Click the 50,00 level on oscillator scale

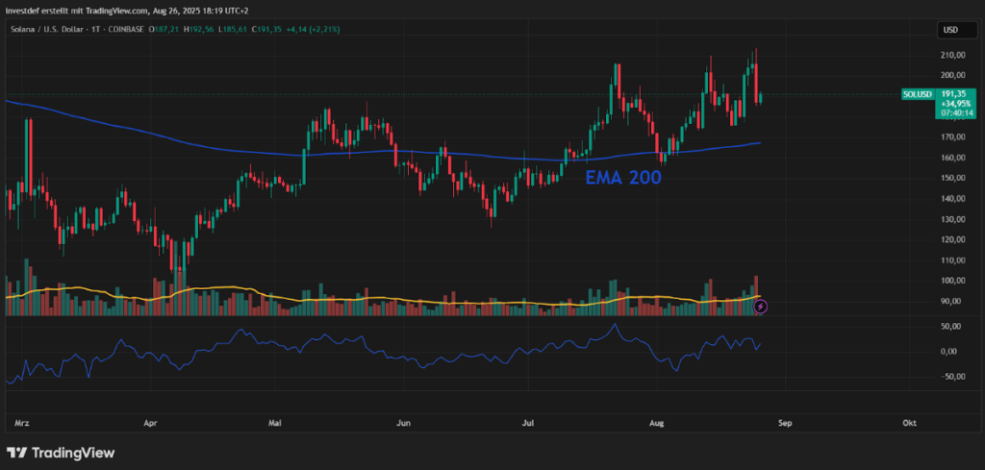[x=949, y=327]
